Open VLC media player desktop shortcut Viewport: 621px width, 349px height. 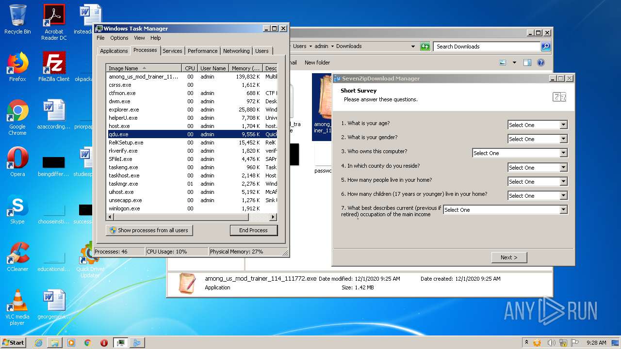pyautogui.click(x=17, y=307)
